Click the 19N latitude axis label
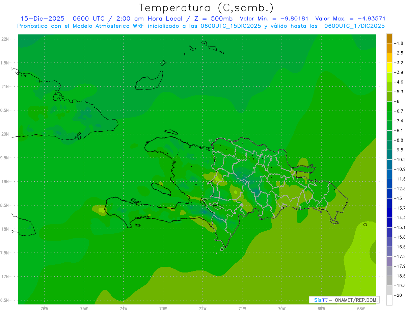The height and width of the screenshot is (313, 405). tap(5, 182)
